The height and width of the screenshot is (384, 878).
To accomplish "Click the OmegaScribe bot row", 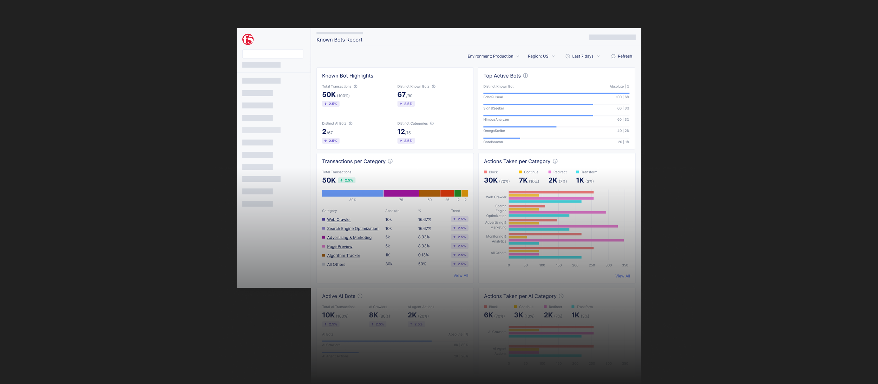I will coord(556,130).
